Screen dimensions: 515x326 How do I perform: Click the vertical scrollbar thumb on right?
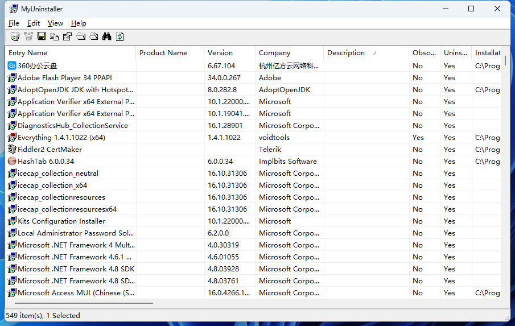(505, 60)
